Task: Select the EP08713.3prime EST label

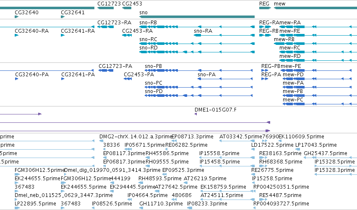Action: (193, 137)
